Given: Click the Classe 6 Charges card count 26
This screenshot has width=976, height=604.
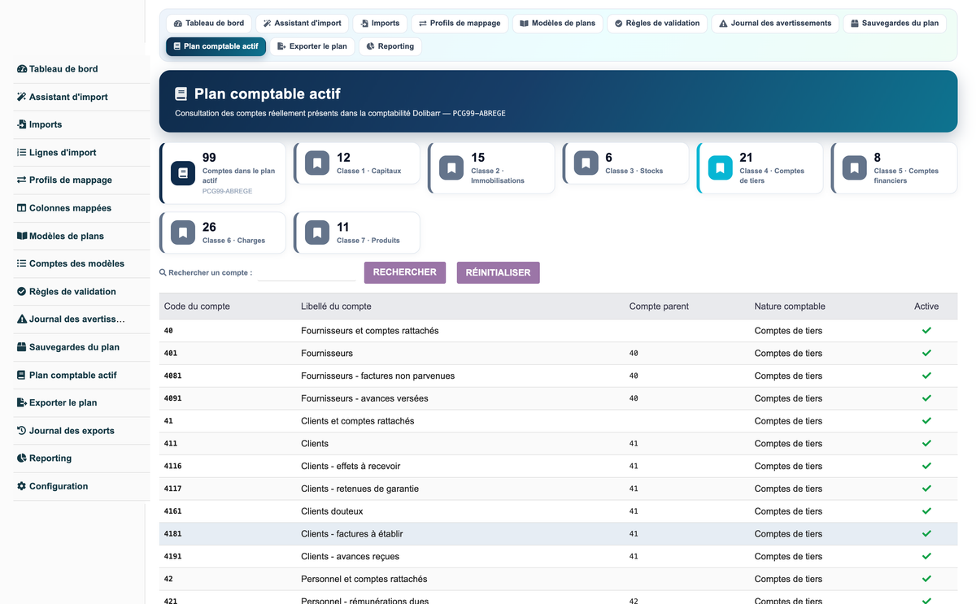Looking at the screenshot, I should [x=209, y=227].
